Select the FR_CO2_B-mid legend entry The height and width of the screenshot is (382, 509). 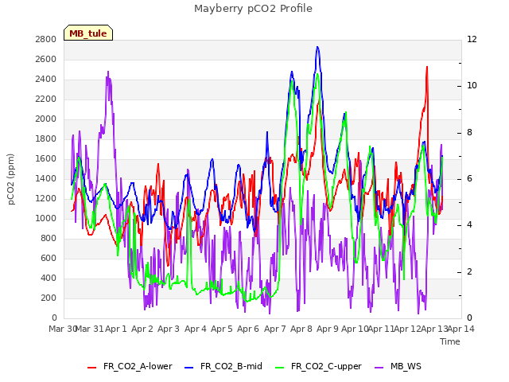coord(223,366)
